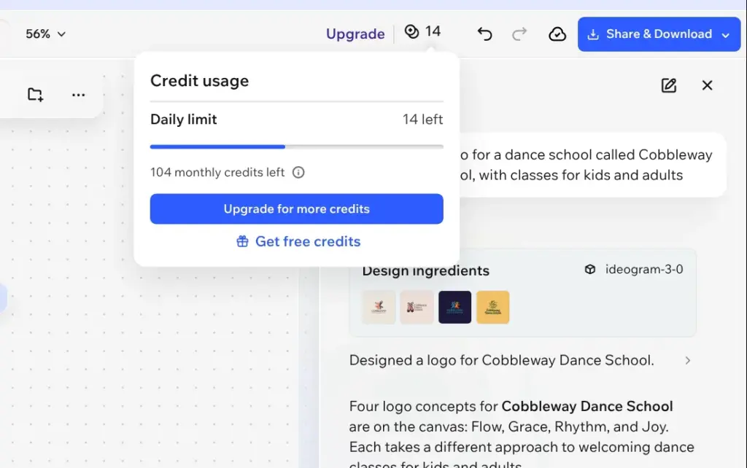Click the 'Design ingredients' heading

[x=426, y=270]
